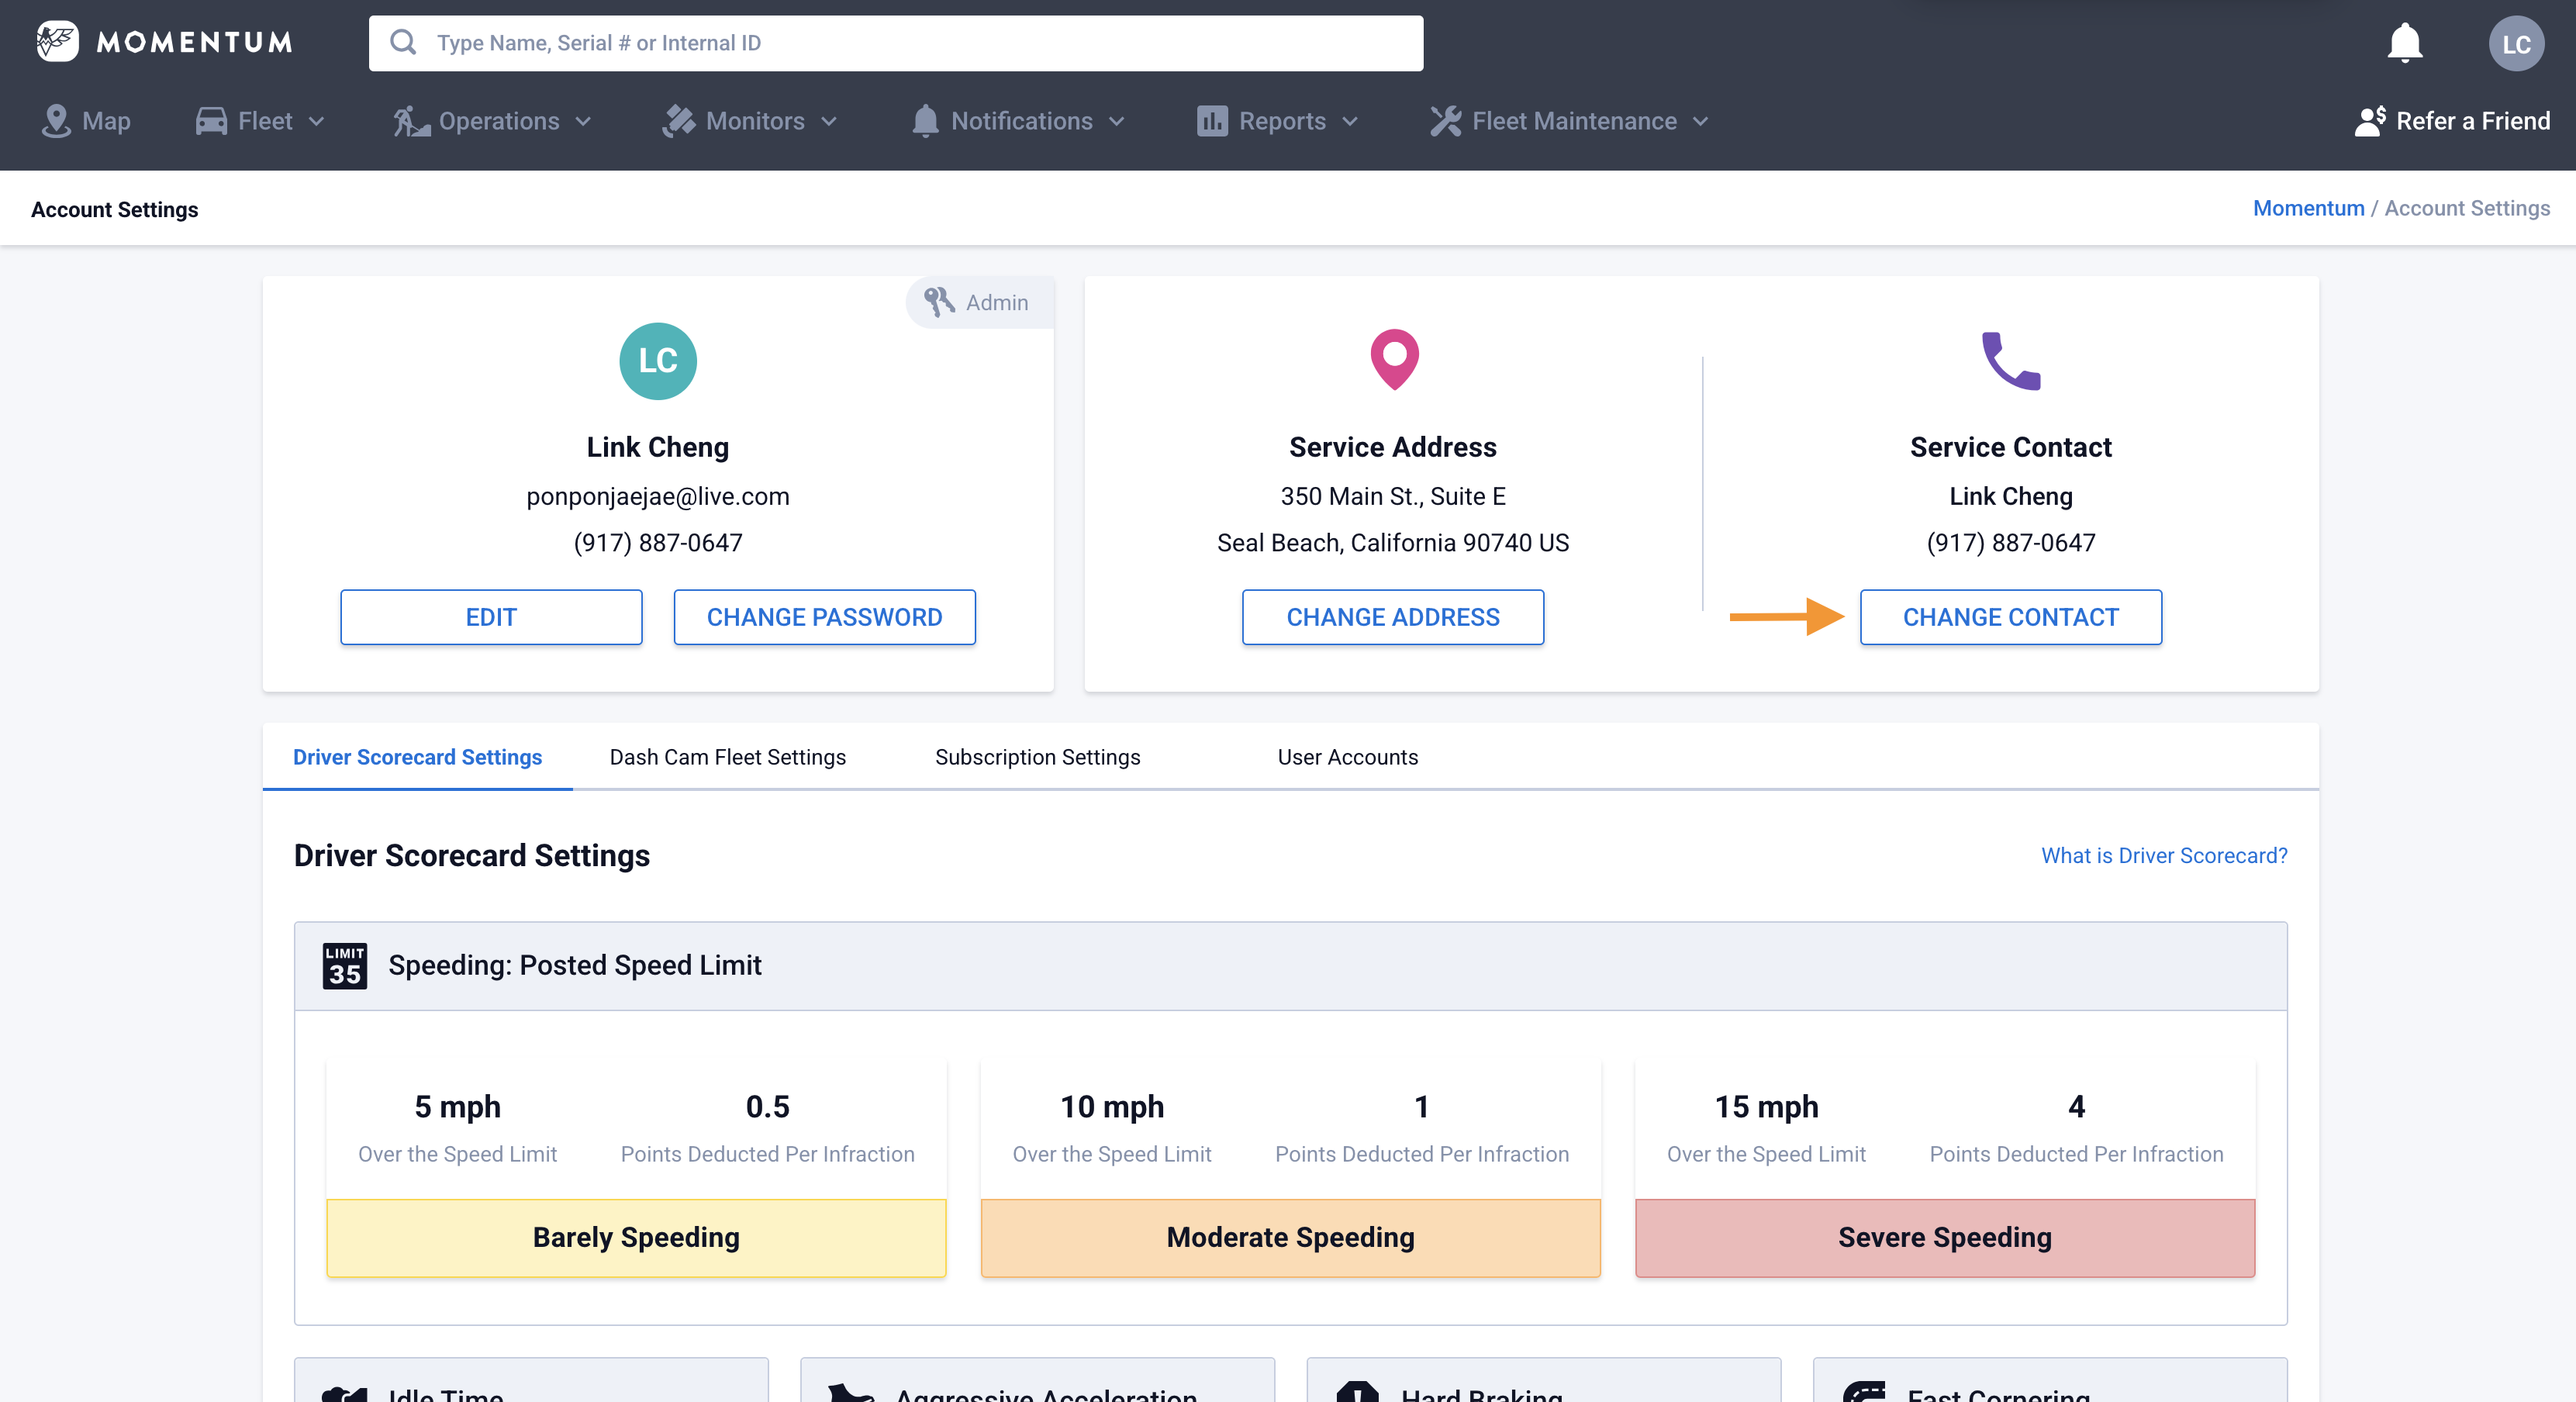This screenshot has width=2576, height=1402.
Task: Click the pink Service Address pin icon
Action: click(x=1393, y=359)
